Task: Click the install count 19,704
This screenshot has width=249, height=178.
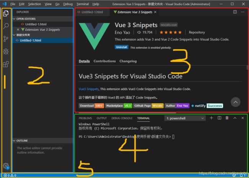Action: [x=145, y=32]
